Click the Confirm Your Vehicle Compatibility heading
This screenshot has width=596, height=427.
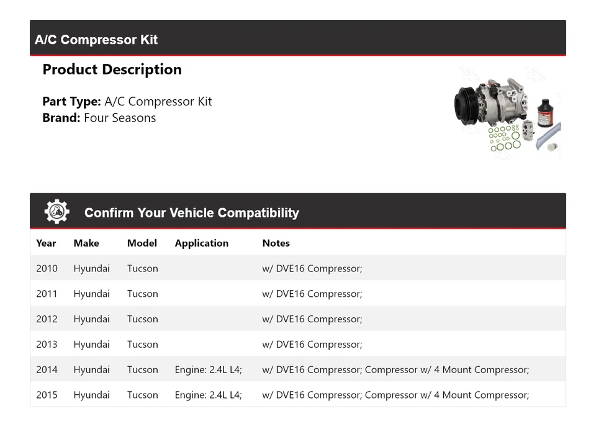(191, 213)
